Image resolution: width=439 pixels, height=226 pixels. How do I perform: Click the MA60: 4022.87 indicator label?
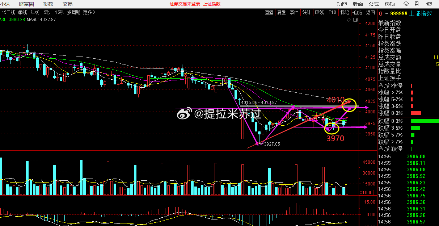click(41, 19)
